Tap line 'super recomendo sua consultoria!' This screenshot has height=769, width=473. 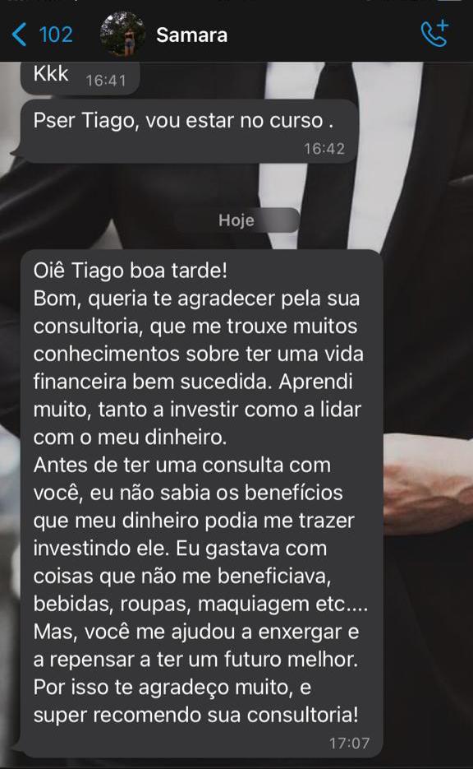[x=196, y=715]
